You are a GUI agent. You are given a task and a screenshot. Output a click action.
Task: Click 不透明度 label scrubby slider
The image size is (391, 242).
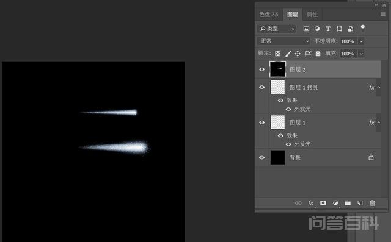(x=326, y=41)
